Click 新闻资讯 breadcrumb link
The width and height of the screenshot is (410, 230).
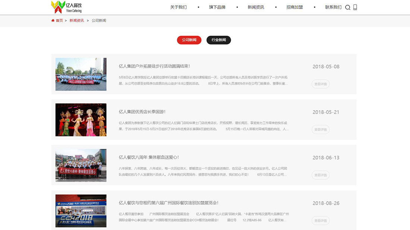[x=77, y=20]
